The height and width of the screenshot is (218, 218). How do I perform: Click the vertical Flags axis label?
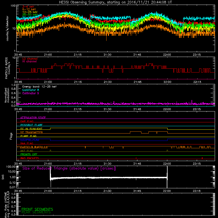[x=11, y=136]
